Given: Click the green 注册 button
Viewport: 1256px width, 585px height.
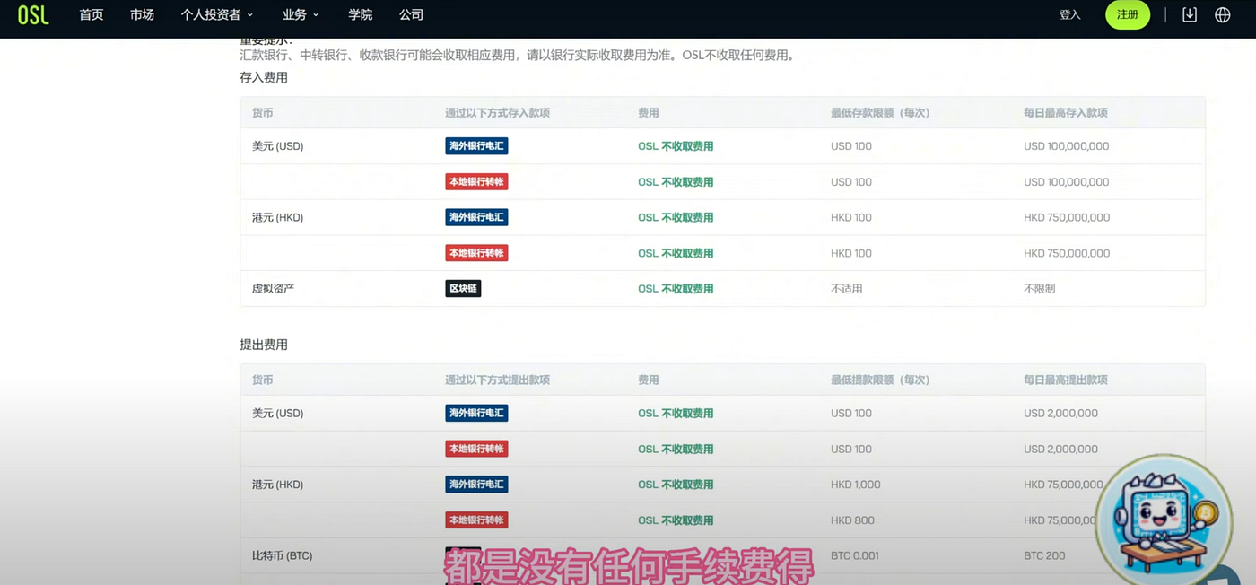Looking at the screenshot, I should (x=1128, y=15).
